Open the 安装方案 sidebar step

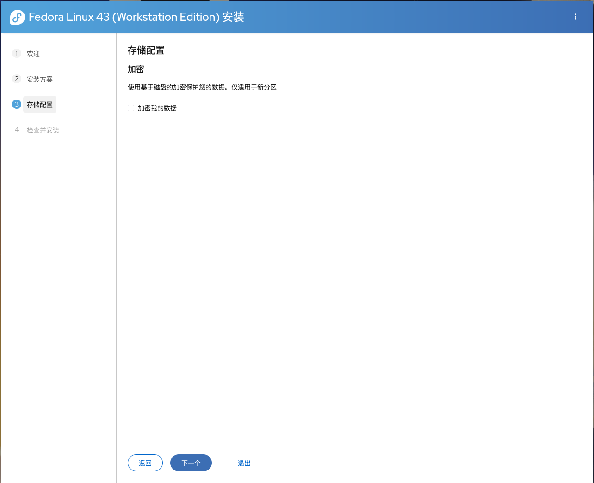(40, 79)
